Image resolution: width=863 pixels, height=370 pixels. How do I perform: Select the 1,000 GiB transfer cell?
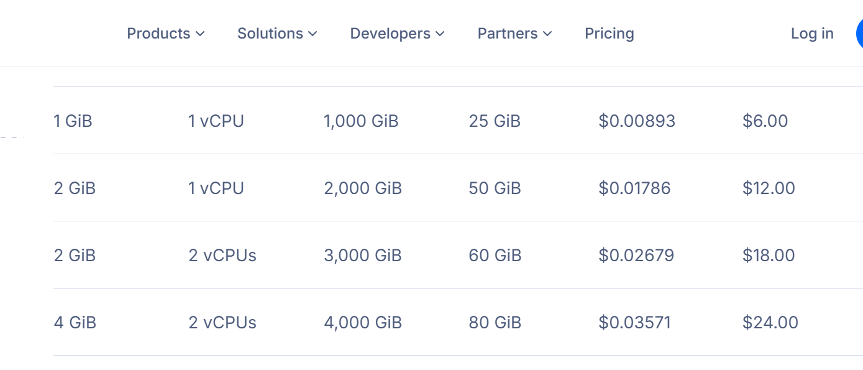tap(361, 121)
